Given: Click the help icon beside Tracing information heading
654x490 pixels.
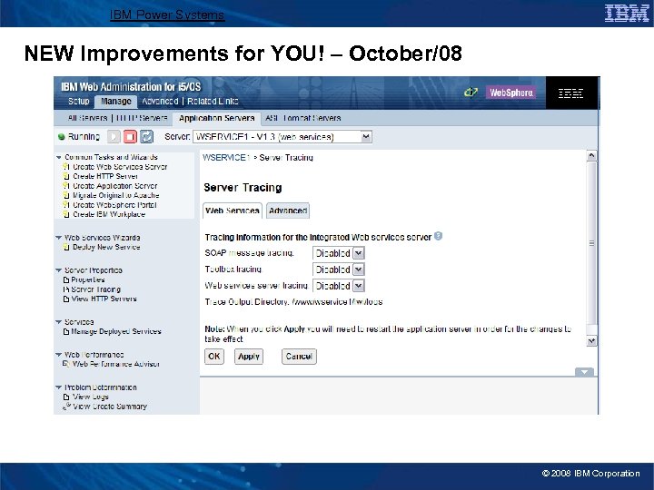Looking at the screenshot, I should [438, 236].
